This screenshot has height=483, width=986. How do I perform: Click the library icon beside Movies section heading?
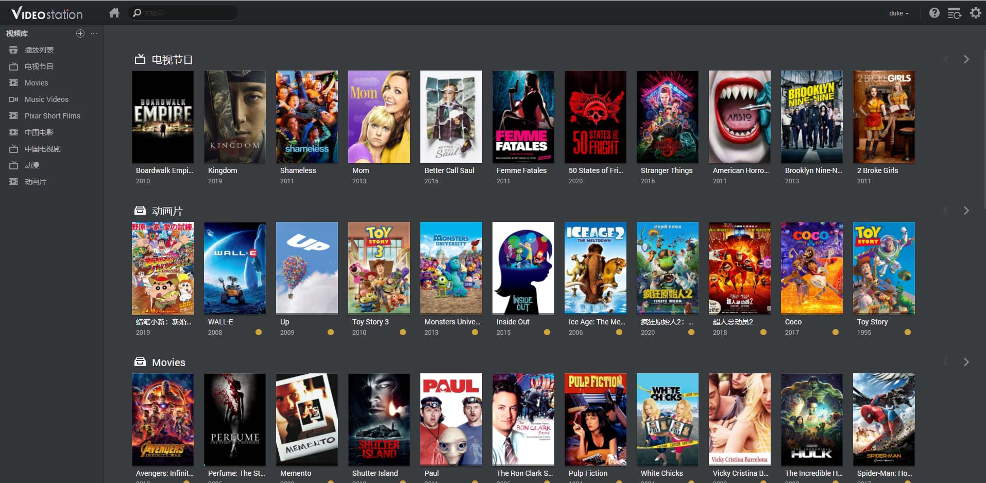pos(140,362)
